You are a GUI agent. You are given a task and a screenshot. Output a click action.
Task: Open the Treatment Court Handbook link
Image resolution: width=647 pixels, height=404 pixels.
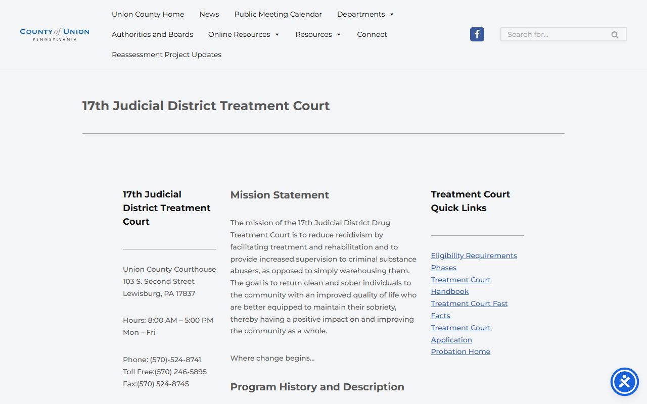point(461,285)
